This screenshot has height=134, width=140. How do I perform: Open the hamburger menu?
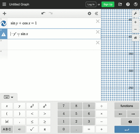(x=4, y=4)
